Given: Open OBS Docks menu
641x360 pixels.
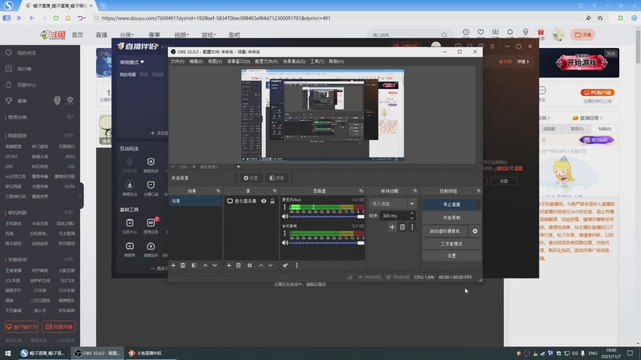Looking at the screenshot, I should click(238, 62).
